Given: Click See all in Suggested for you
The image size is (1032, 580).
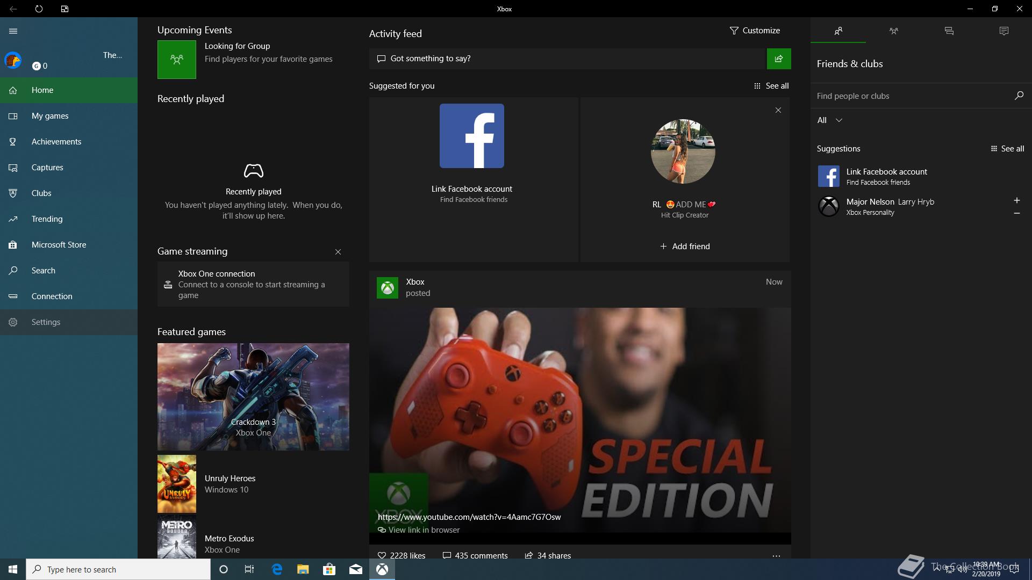Looking at the screenshot, I should coord(771,86).
